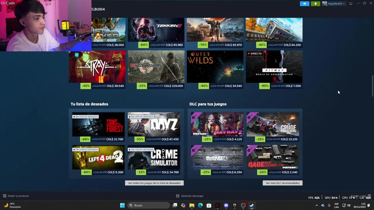
Task: Open Dynasty Warriors Origins capsule
Action: tap(156, 66)
